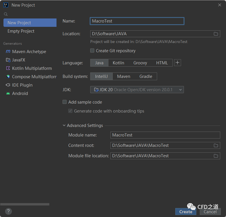226x217 pixels.
Task: Pick the Compose Multiplatform generator icon
Action: (8, 77)
